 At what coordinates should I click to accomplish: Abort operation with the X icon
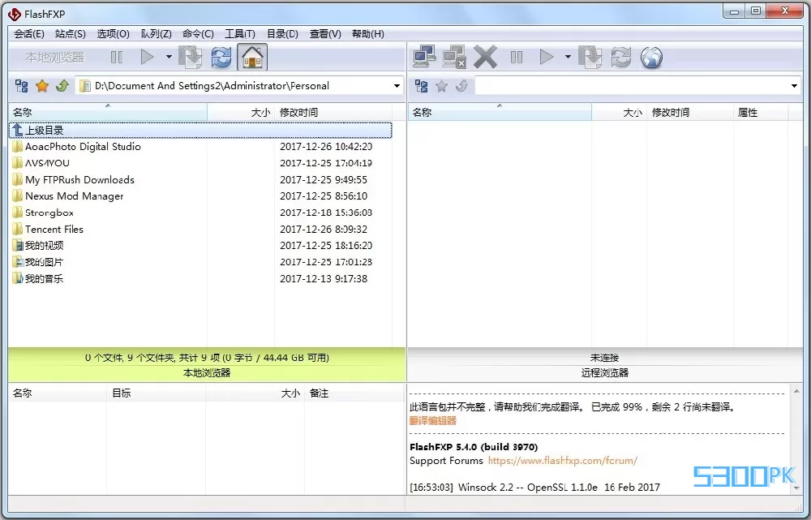485,57
